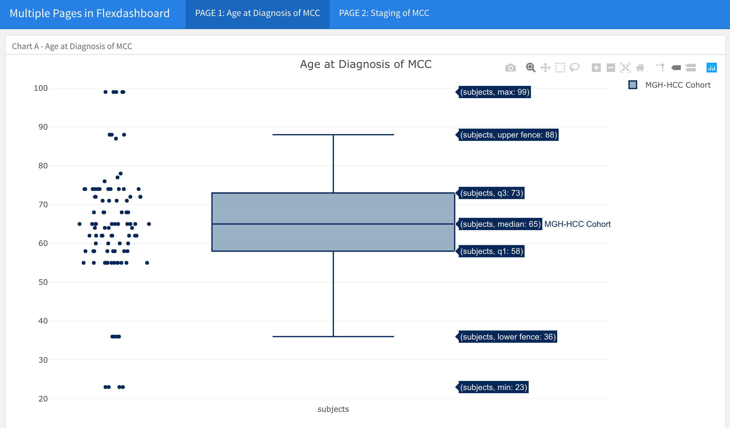
Task: Choose the Box Select tool
Action: (x=560, y=68)
